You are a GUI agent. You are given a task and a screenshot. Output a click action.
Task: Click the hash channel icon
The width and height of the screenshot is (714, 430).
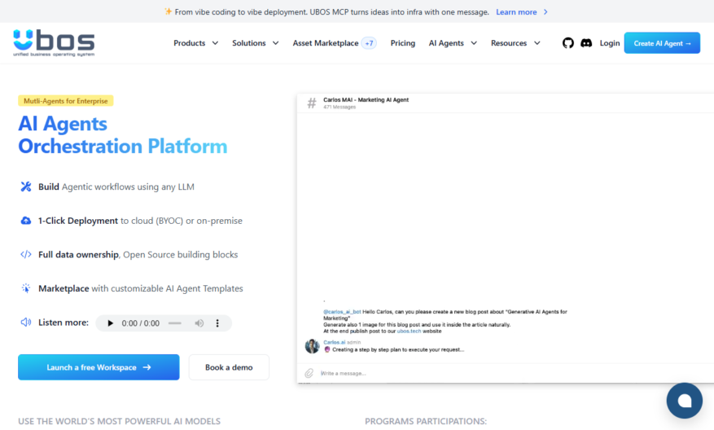click(312, 103)
